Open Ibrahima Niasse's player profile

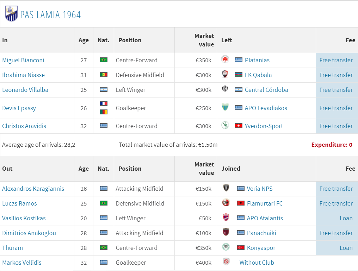(x=24, y=75)
